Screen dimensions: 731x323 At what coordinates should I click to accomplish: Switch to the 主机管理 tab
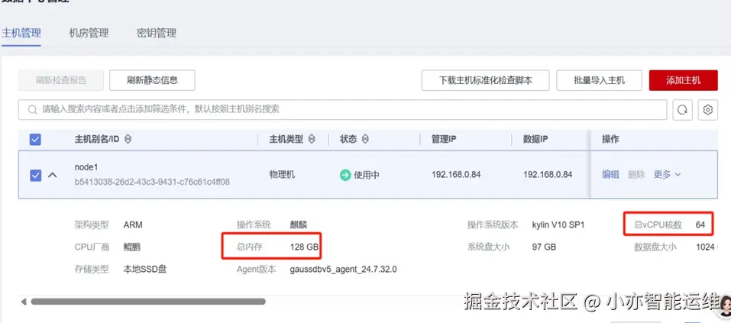point(21,34)
